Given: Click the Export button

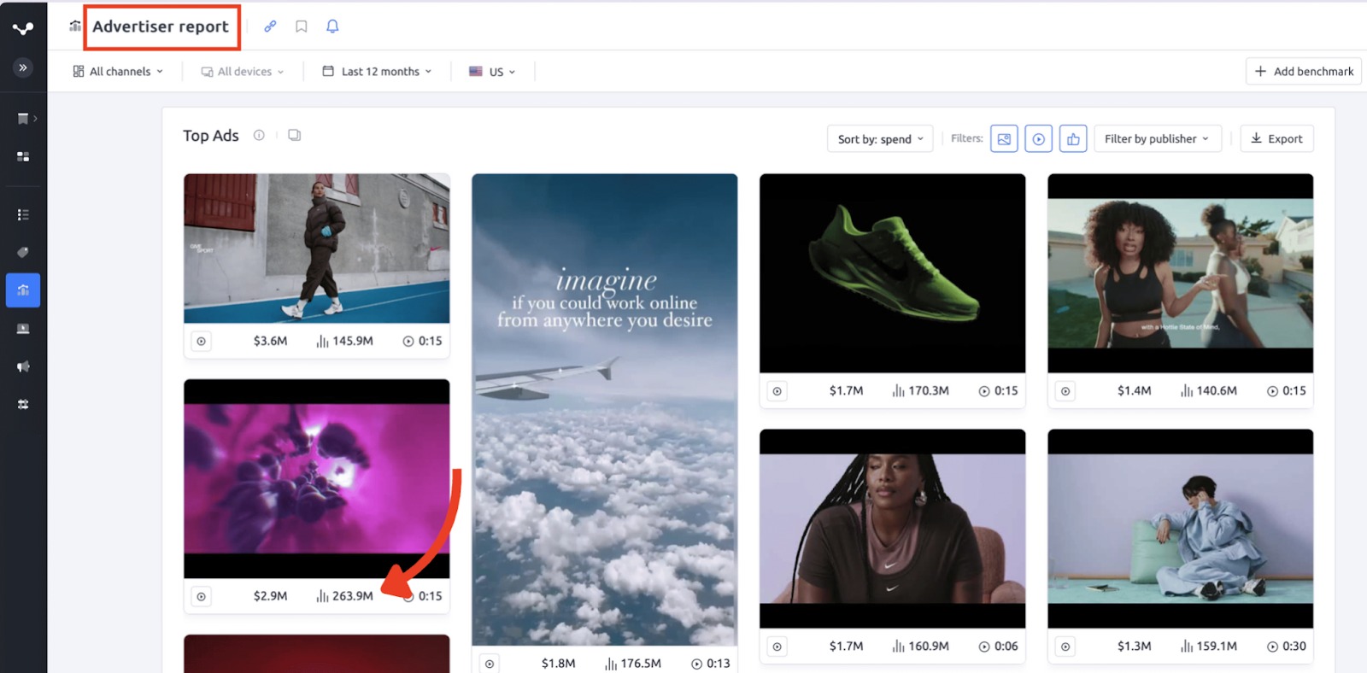Looking at the screenshot, I should [1276, 139].
